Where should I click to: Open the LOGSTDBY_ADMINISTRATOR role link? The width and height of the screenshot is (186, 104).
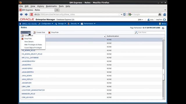pyautogui.click(x=33, y=90)
